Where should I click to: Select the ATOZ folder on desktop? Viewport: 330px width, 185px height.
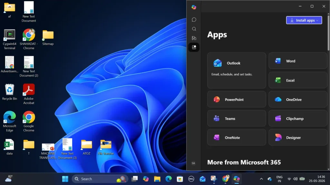(86, 147)
